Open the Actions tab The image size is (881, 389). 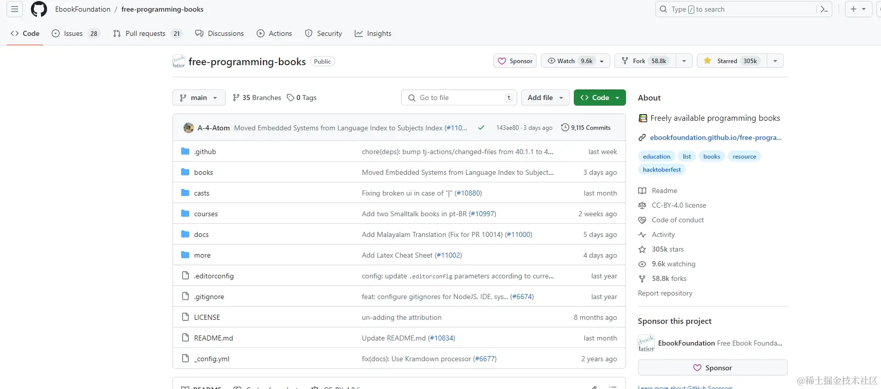(x=274, y=33)
